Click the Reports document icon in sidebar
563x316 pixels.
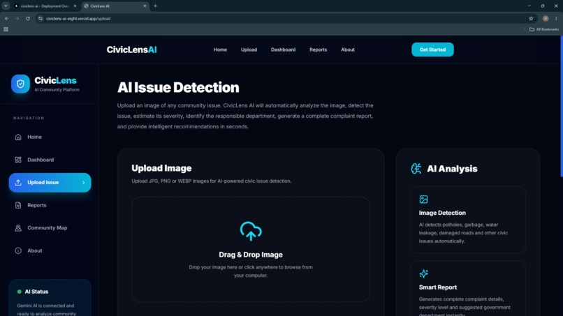18,205
